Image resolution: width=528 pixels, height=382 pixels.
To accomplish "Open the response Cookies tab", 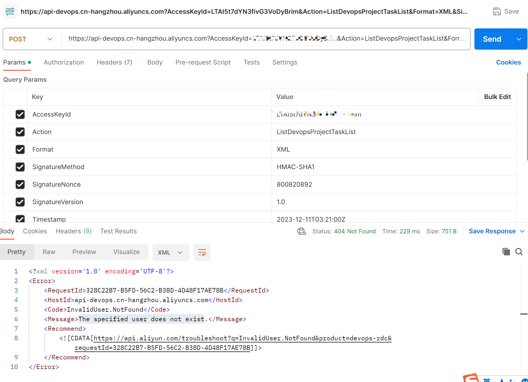I will tap(35, 231).
